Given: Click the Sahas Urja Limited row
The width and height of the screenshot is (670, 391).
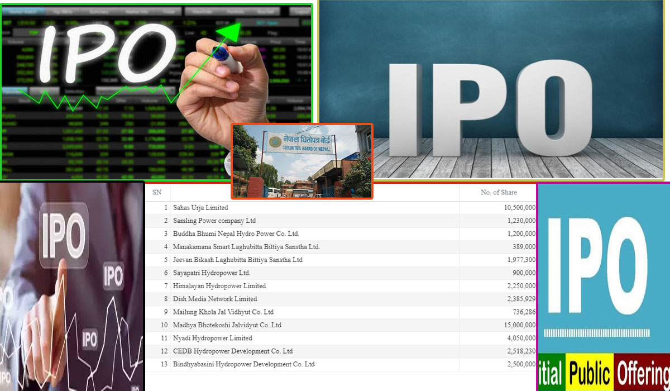Looking at the screenshot, I should click(x=200, y=208).
